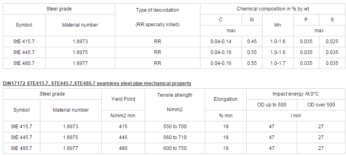Click material number 1.8975 in top table
Image resolution: width=346 pixels, height=156 pixels.
click(80, 52)
